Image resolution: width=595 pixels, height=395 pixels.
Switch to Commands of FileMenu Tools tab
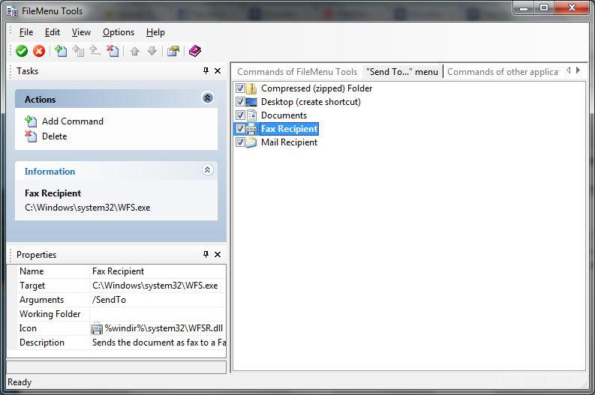[x=297, y=72]
